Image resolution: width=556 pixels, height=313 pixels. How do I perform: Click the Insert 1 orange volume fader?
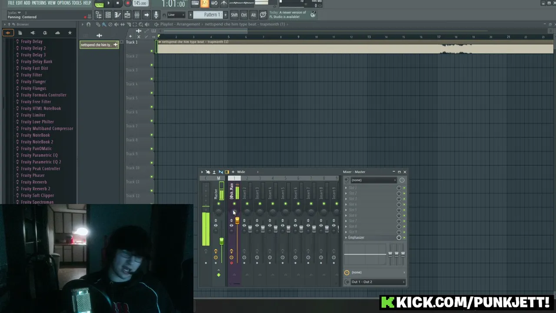[237, 221]
